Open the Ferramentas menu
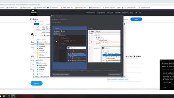174x98 pixels. pos(90,13)
